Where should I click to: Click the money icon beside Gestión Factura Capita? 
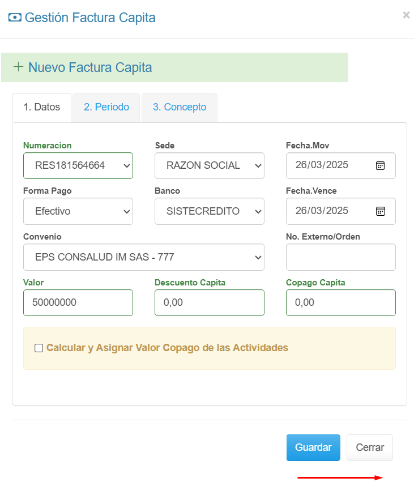[x=14, y=18]
